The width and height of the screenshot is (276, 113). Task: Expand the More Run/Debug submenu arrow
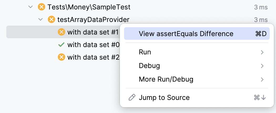coord(262,79)
